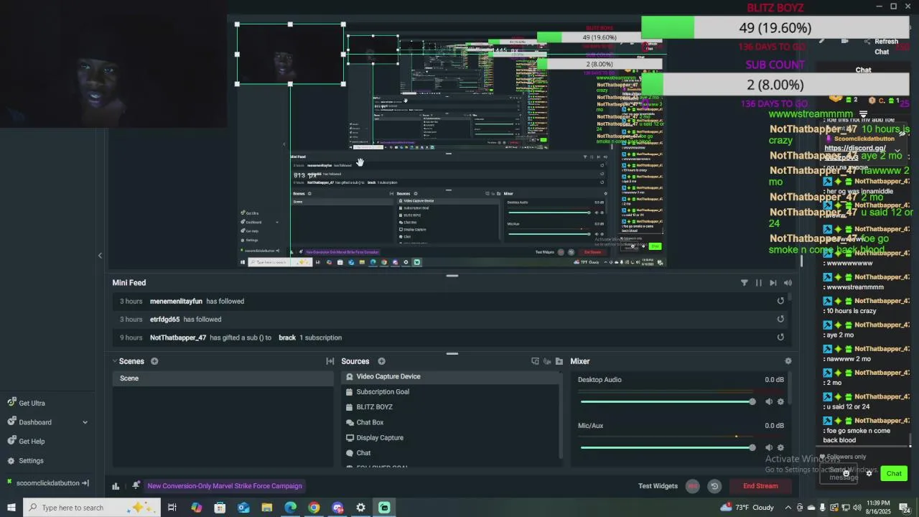Image resolution: width=919 pixels, height=517 pixels.
Task: Open the widget sources icon in Sources header
Action: 535,361
